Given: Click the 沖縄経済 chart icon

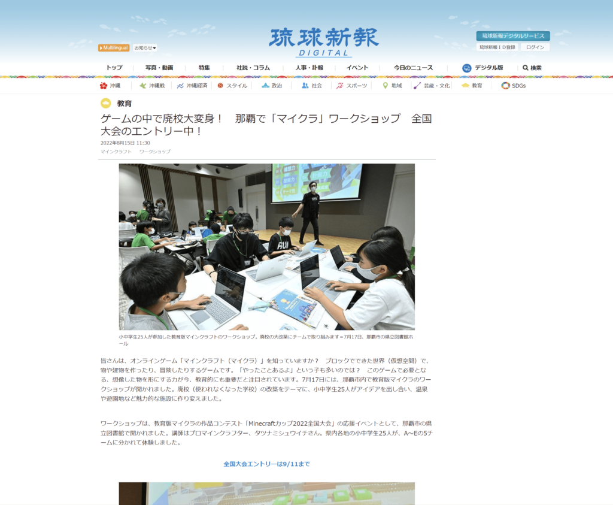Looking at the screenshot, I should 180,86.
